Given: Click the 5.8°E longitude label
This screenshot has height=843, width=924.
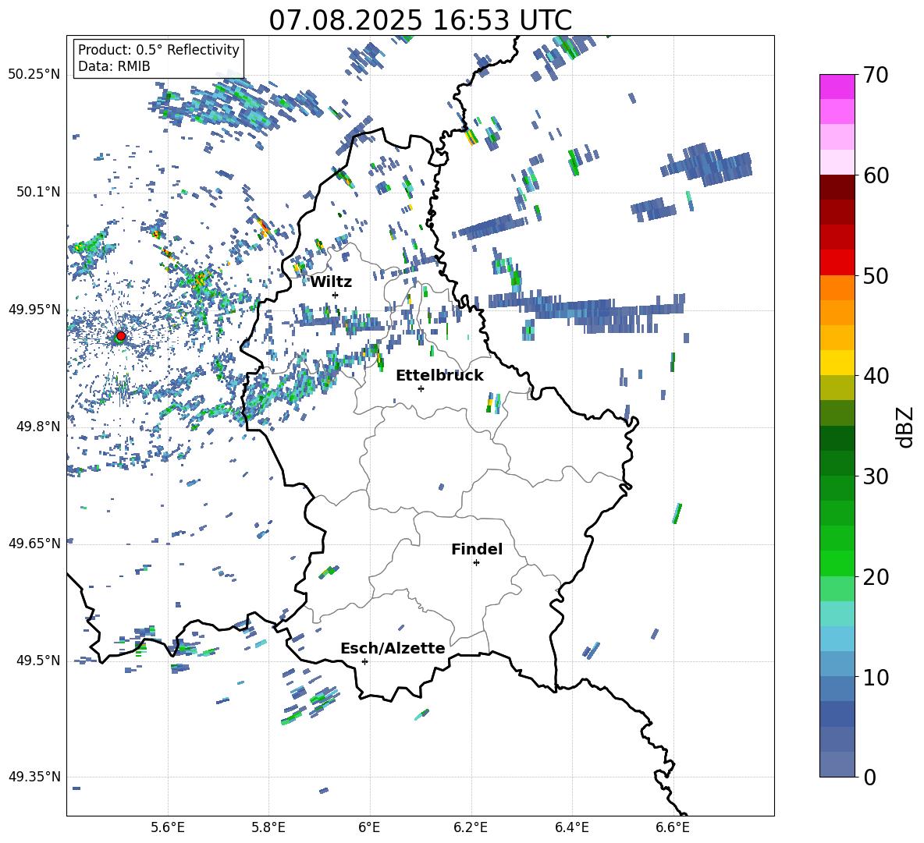Looking at the screenshot, I should (x=268, y=827).
